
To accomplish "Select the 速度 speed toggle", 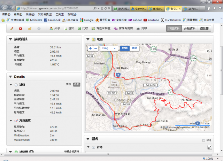I will 77,84.
